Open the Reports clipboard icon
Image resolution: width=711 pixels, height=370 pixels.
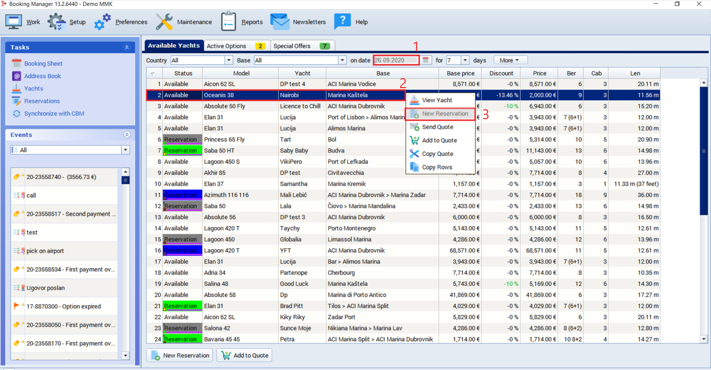228,21
